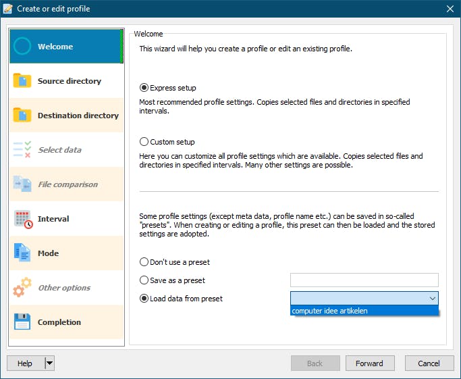Click the Destination directory folder icon
The width and height of the screenshot is (461, 379).
tap(22, 116)
